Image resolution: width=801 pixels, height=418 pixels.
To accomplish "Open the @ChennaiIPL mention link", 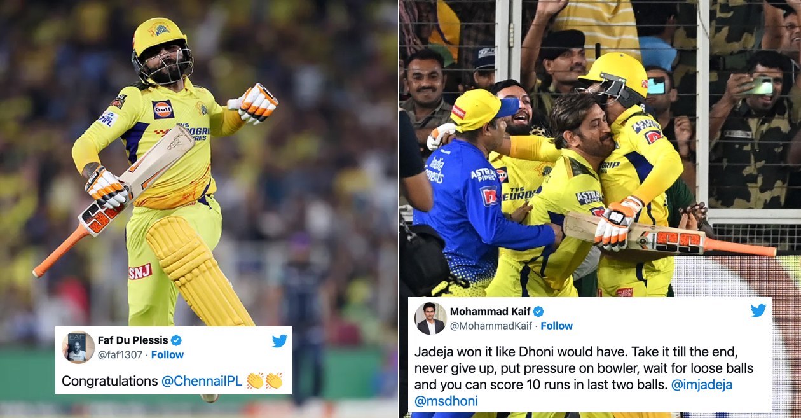I will point(202,382).
